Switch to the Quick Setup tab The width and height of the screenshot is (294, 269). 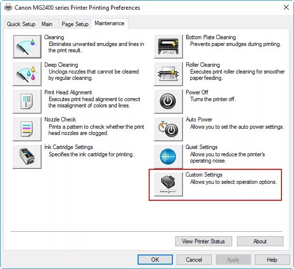point(21,24)
